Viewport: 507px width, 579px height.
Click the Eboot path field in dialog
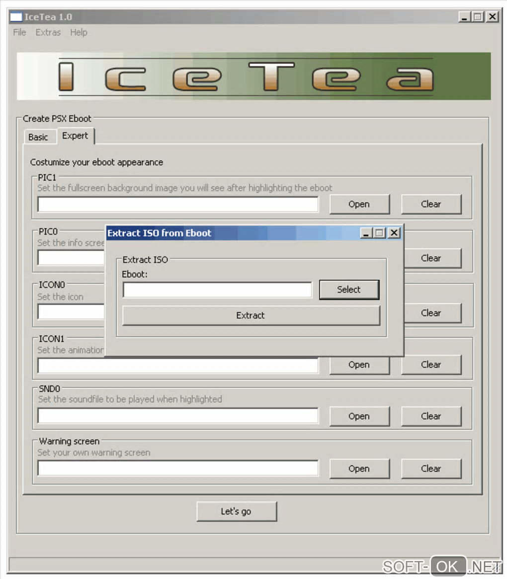[217, 290]
